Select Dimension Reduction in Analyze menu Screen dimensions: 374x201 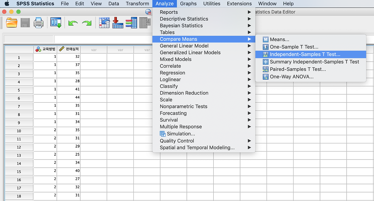point(204,93)
